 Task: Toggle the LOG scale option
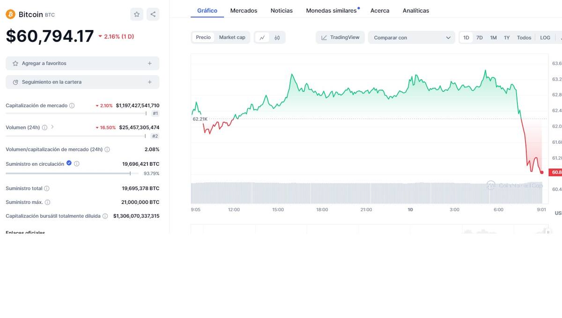pyautogui.click(x=545, y=37)
